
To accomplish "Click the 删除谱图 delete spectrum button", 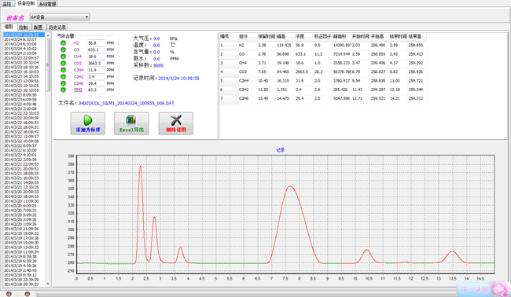I will tap(175, 123).
